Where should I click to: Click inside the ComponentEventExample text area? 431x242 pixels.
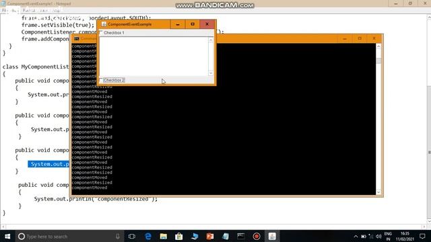(154, 56)
